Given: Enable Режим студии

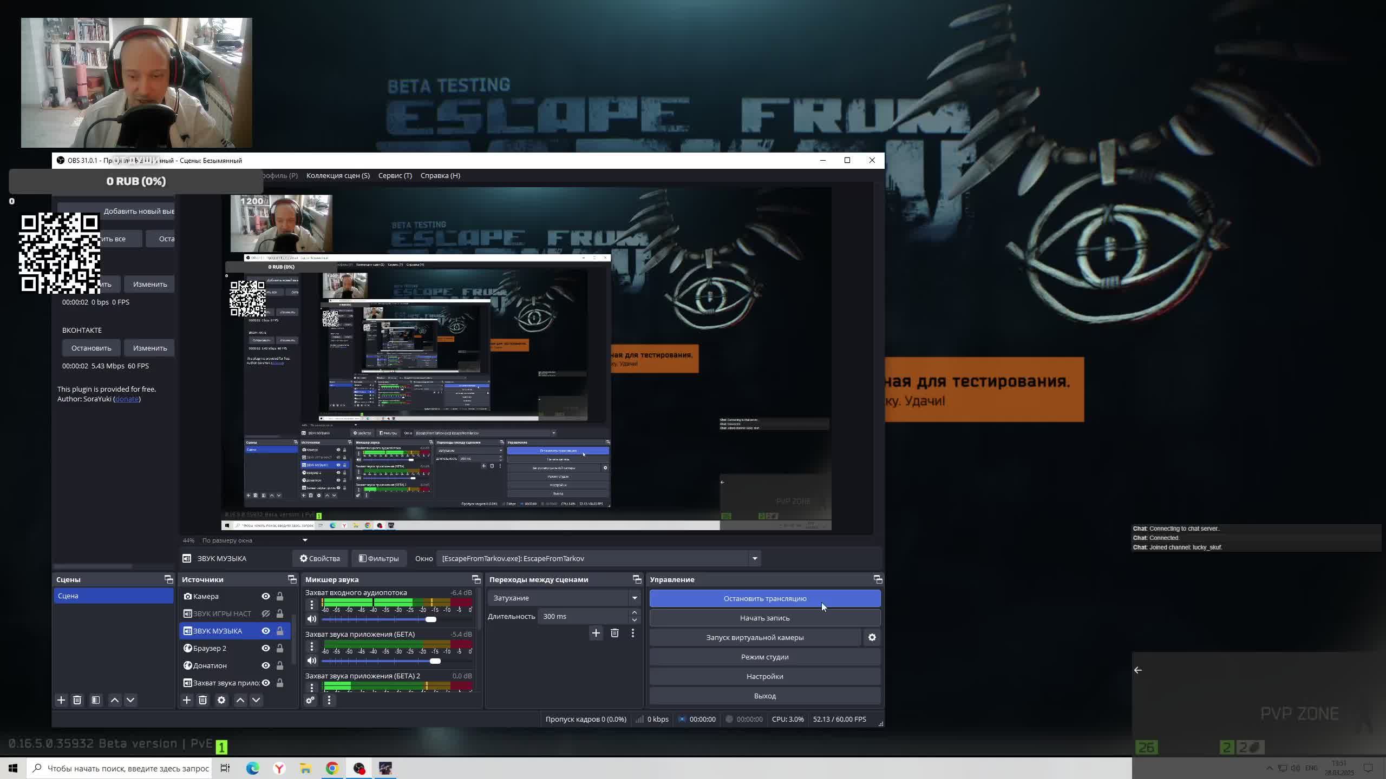Looking at the screenshot, I should [764, 657].
